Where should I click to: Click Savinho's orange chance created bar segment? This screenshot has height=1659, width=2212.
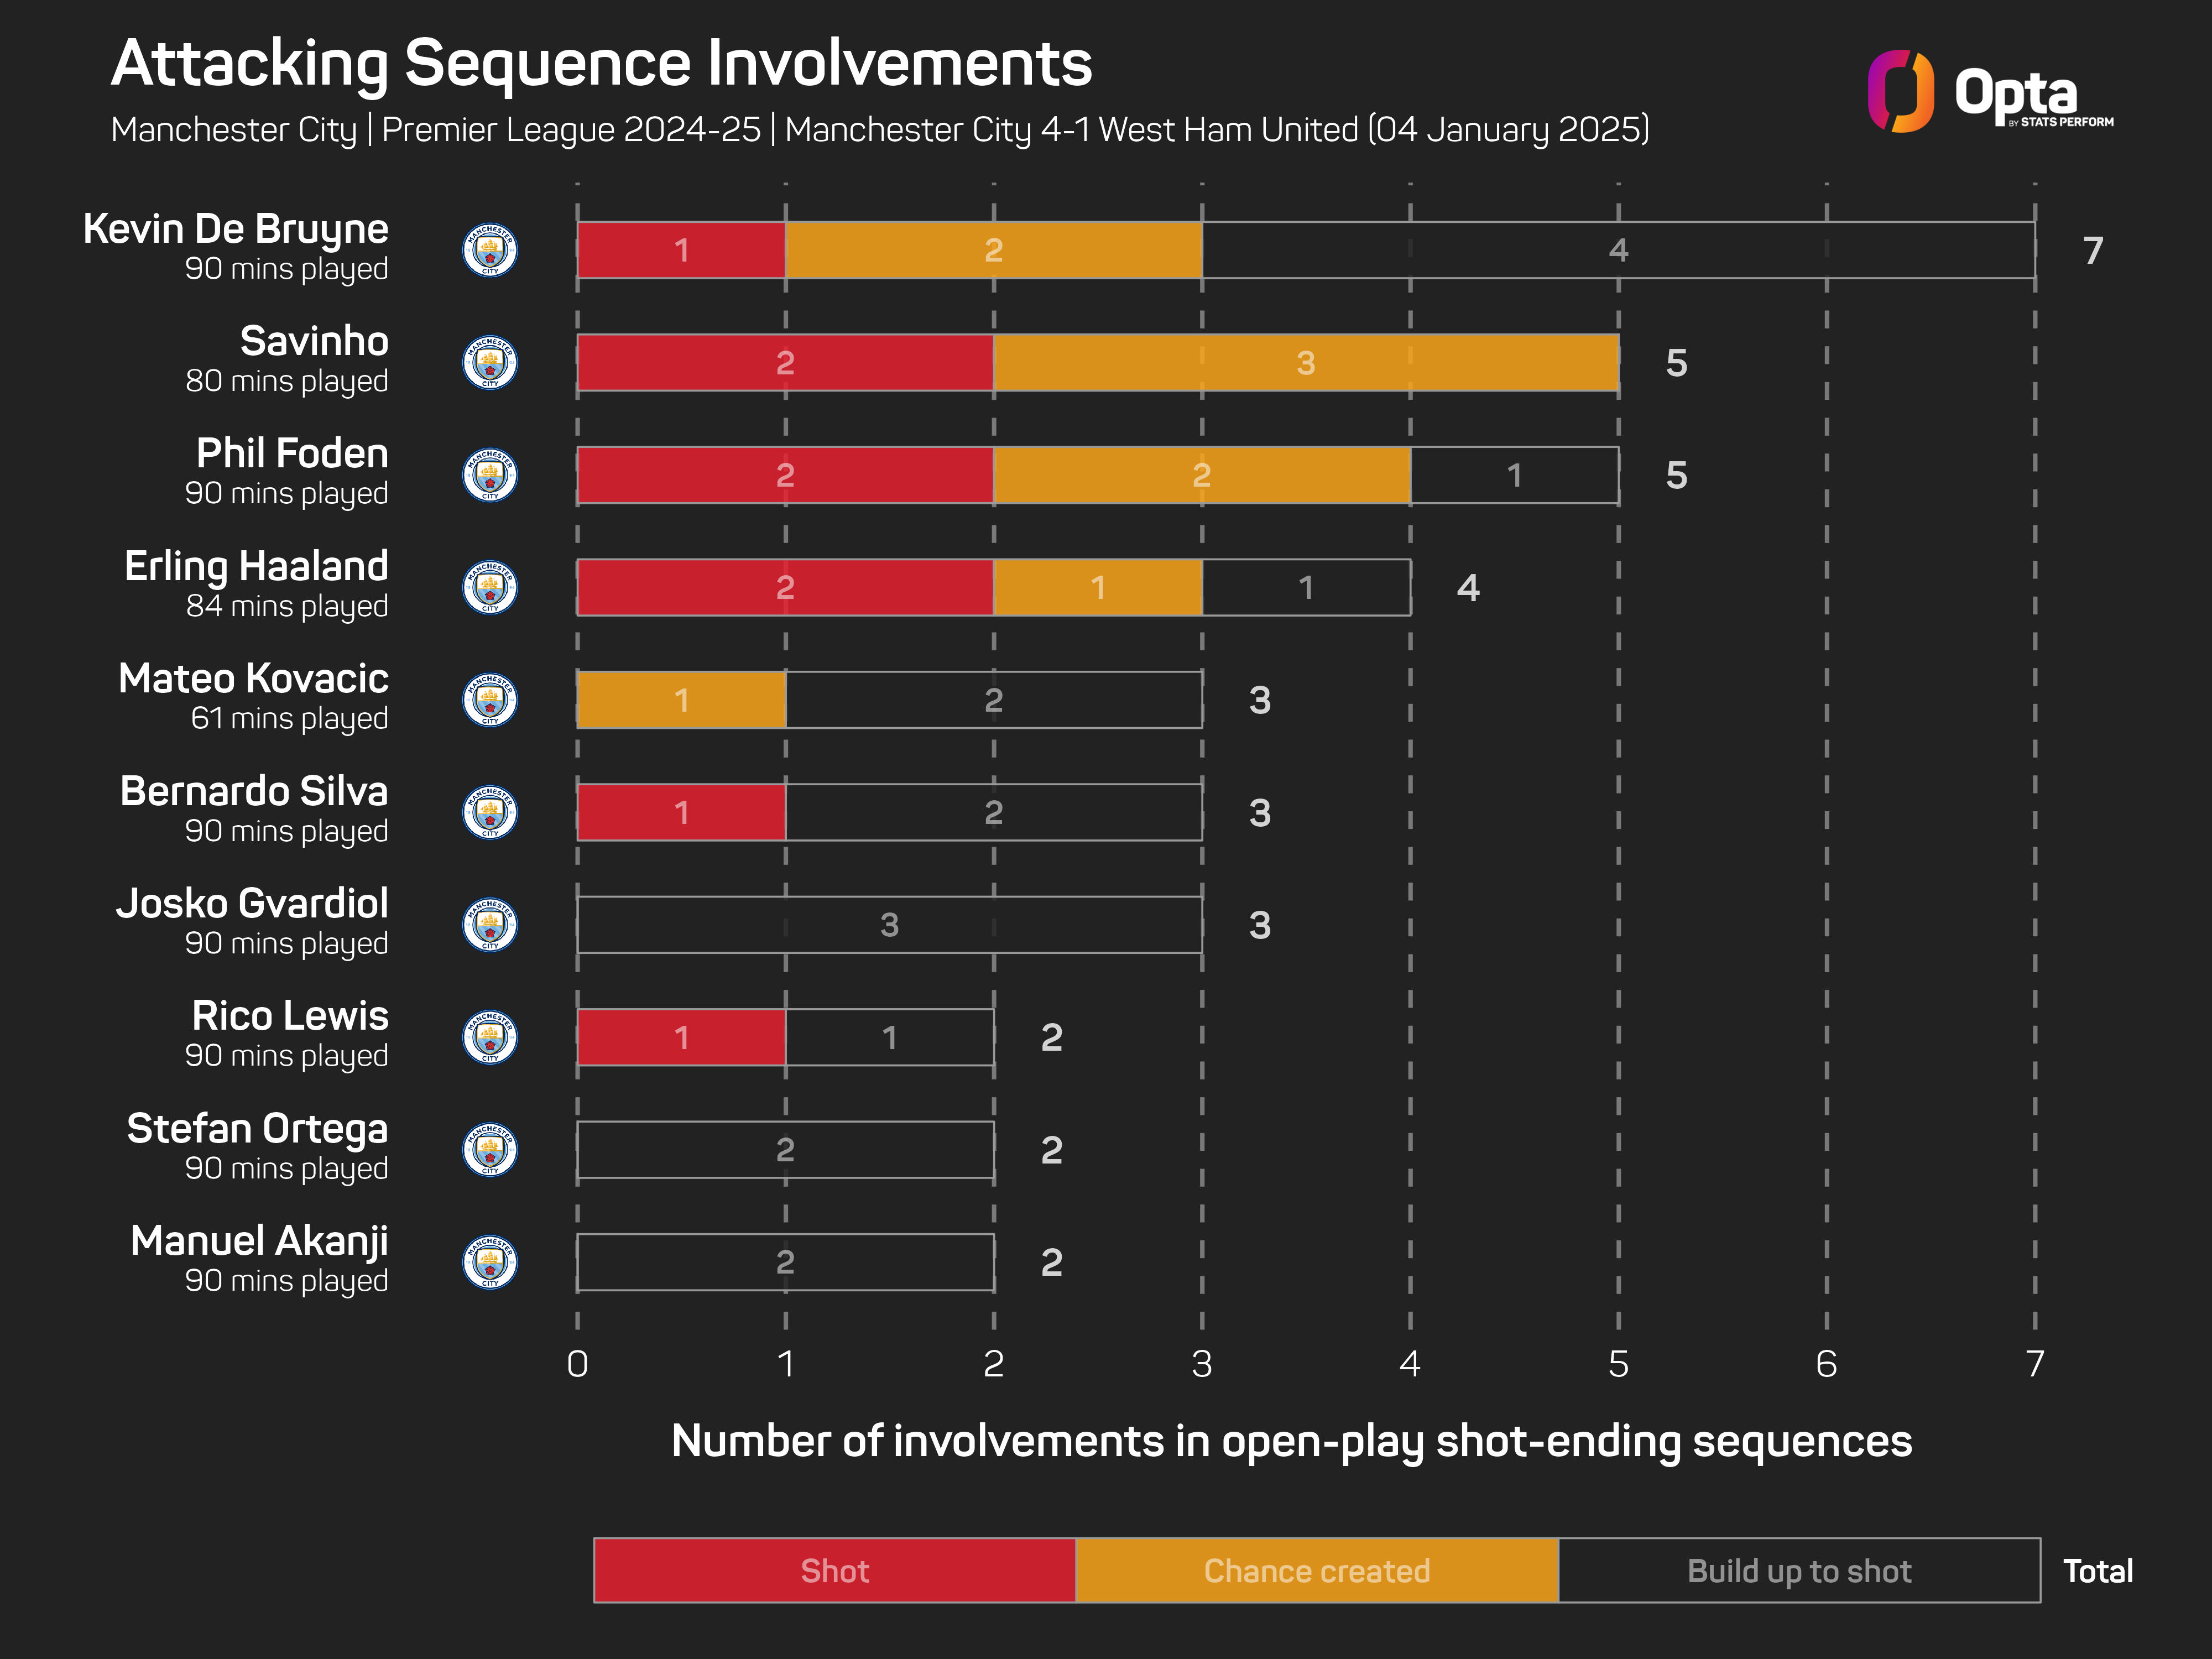pos(1305,362)
